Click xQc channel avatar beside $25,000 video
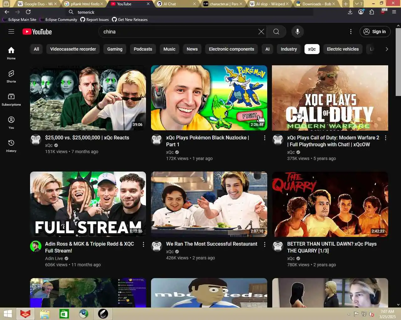 click(36, 140)
